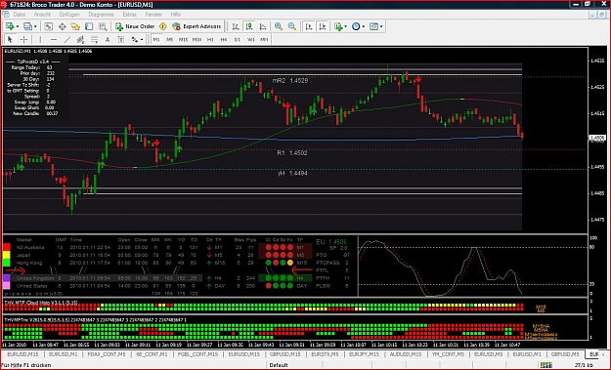
Task: Switch timeframe to MN
Action: coord(264,39)
